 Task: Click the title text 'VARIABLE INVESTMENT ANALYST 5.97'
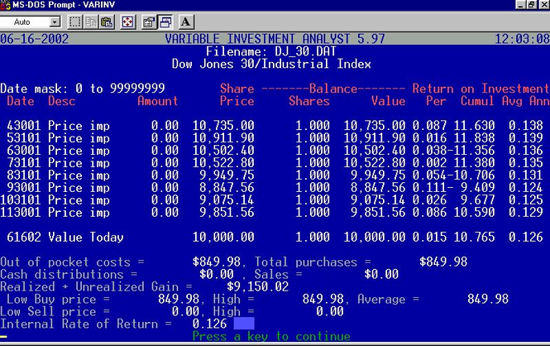coord(275,39)
